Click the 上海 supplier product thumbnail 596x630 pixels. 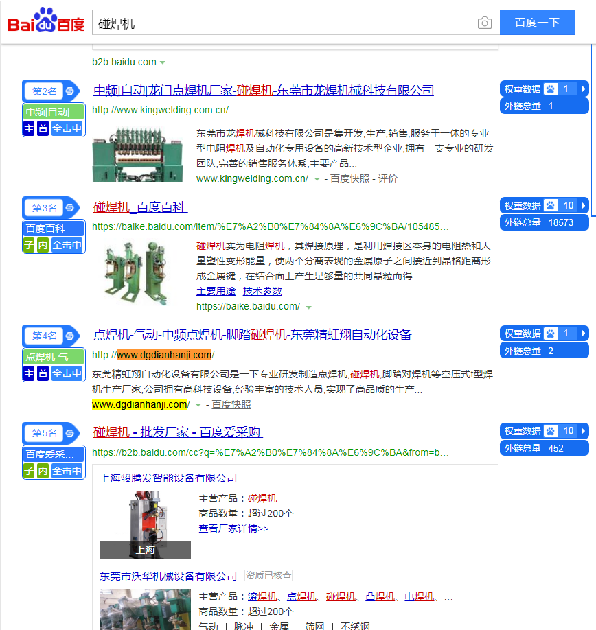[145, 525]
